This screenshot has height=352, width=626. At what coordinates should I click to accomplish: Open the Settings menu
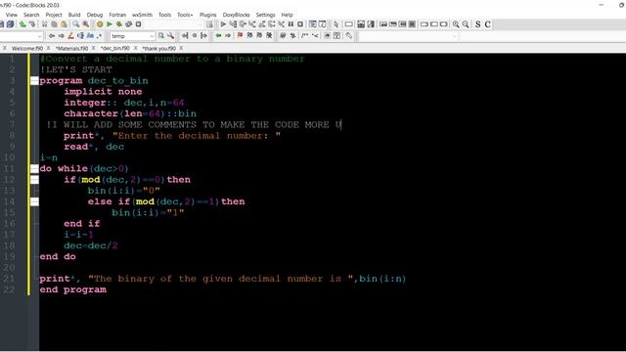tap(265, 15)
